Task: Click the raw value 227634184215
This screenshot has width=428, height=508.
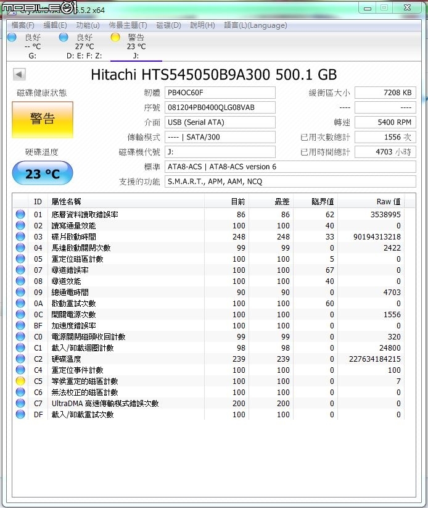Action: point(374,359)
